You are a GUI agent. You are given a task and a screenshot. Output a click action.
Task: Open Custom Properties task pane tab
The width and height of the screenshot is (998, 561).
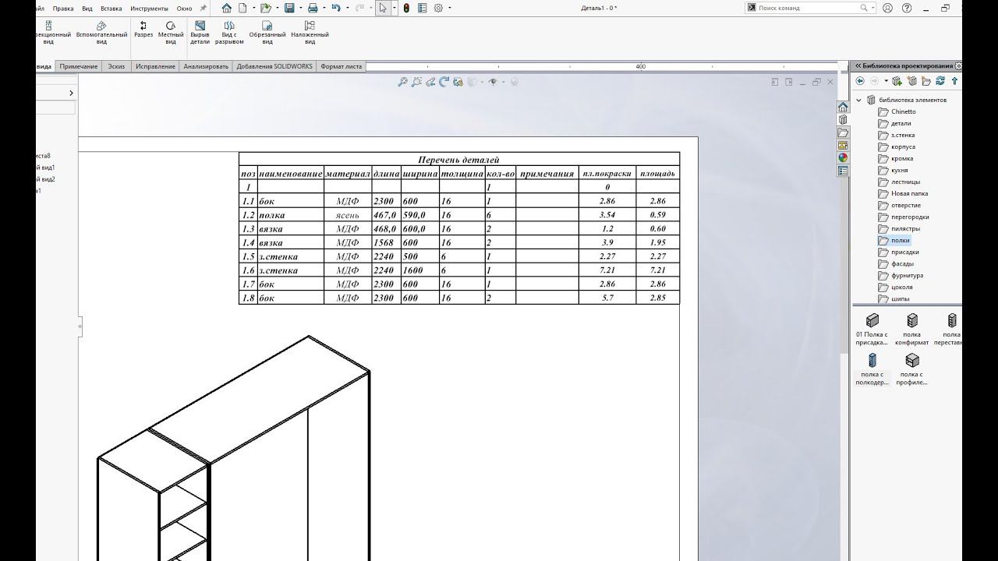(843, 171)
